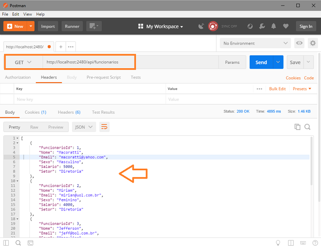Copy response body to clipboard

(298, 127)
